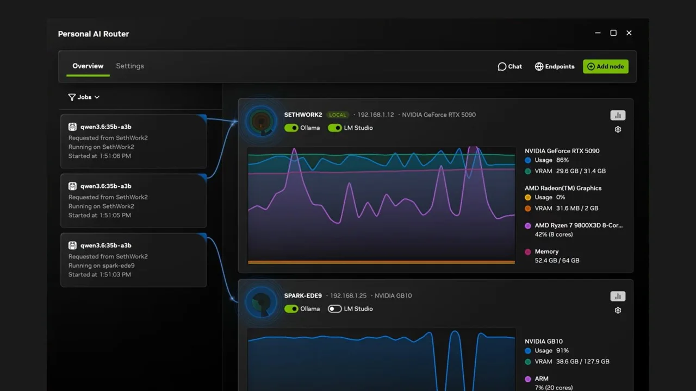Toggle Ollama on SPARK-EDE9 node
The width and height of the screenshot is (696, 391).
(x=291, y=309)
